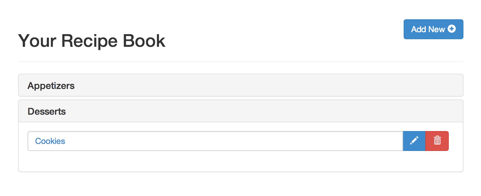Click the plus circle icon in Add New
The width and height of the screenshot is (481, 196).
[x=452, y=29]
